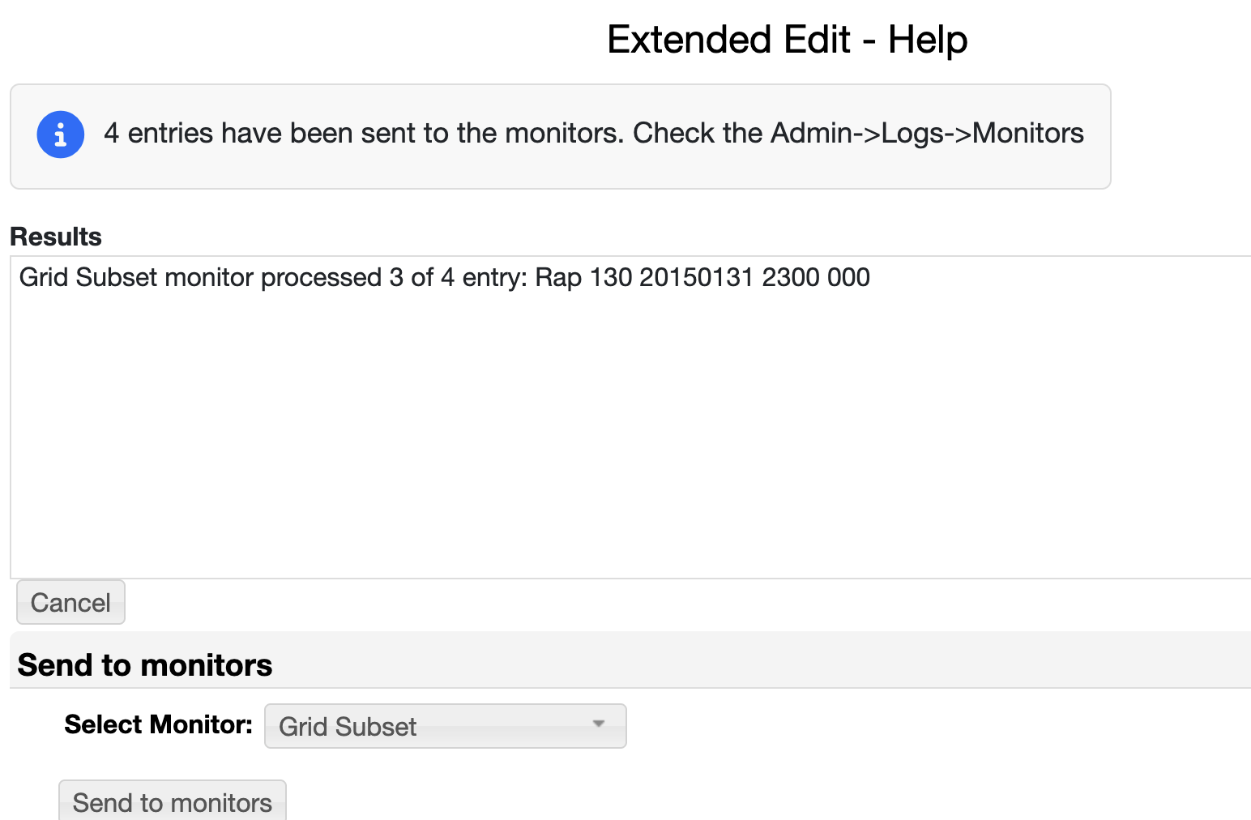The width and height of the screenshot is (1251, 820).
Task: Click the '4 entries have been sent' message
Action: click(x=364, y=133)
